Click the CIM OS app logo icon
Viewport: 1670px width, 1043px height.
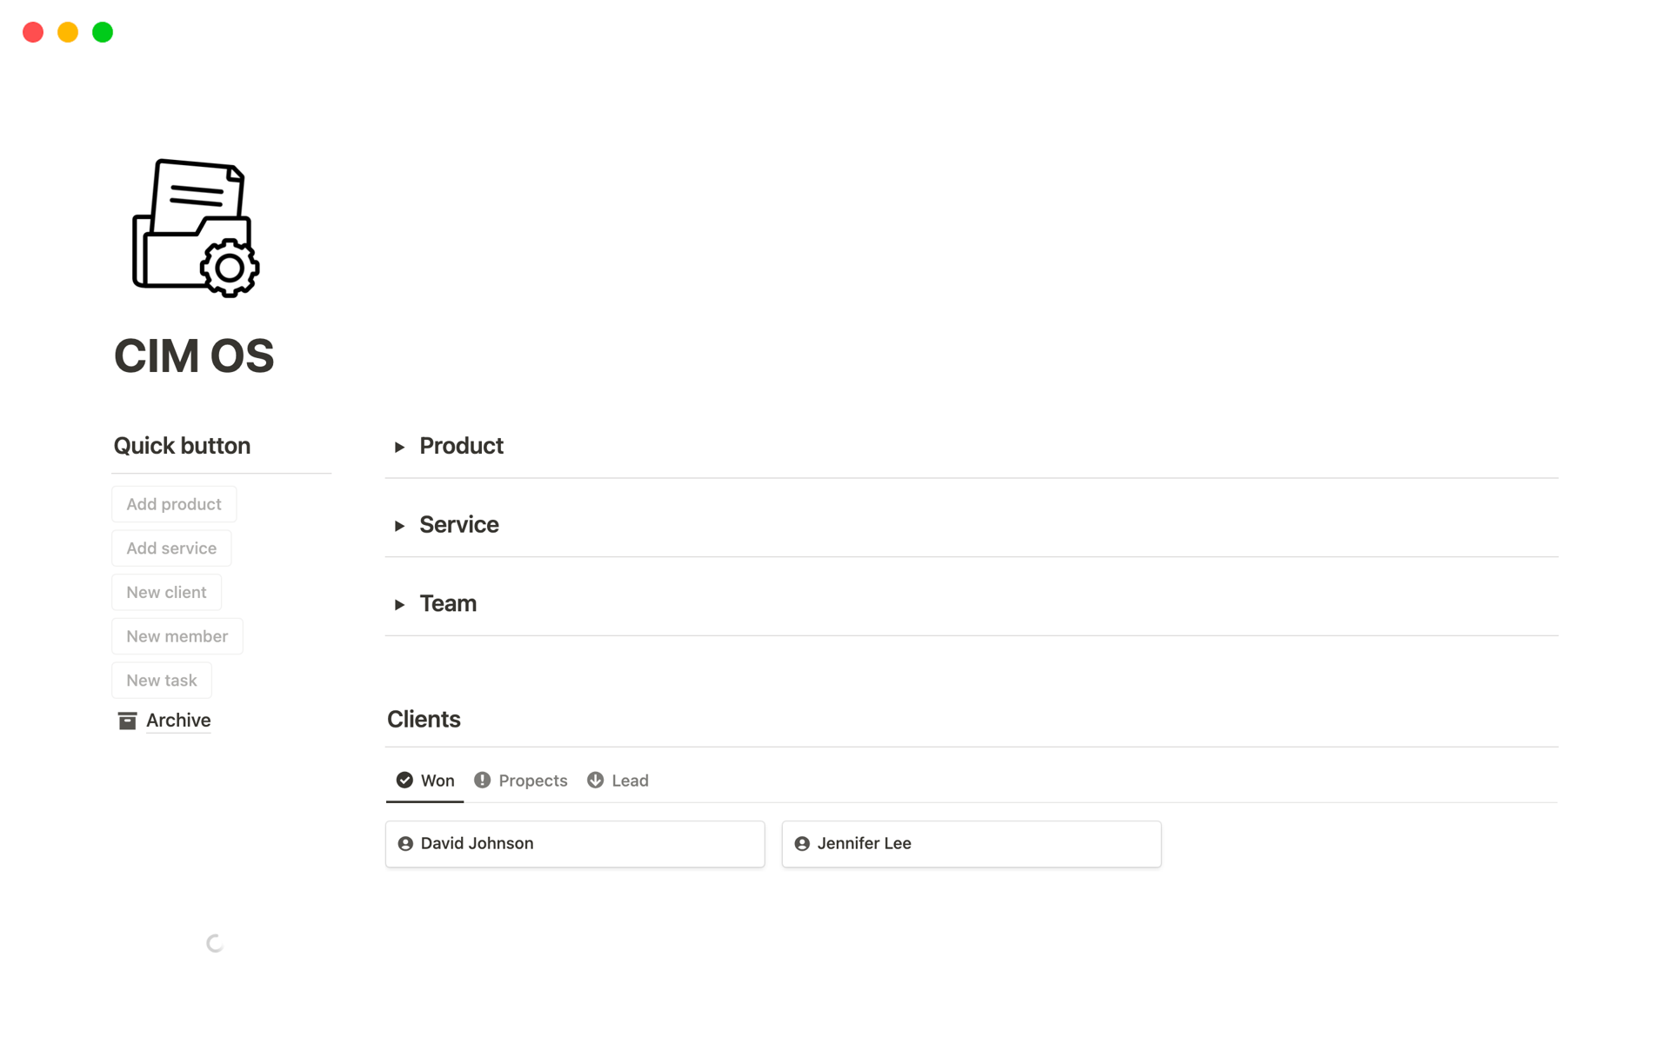194,229
